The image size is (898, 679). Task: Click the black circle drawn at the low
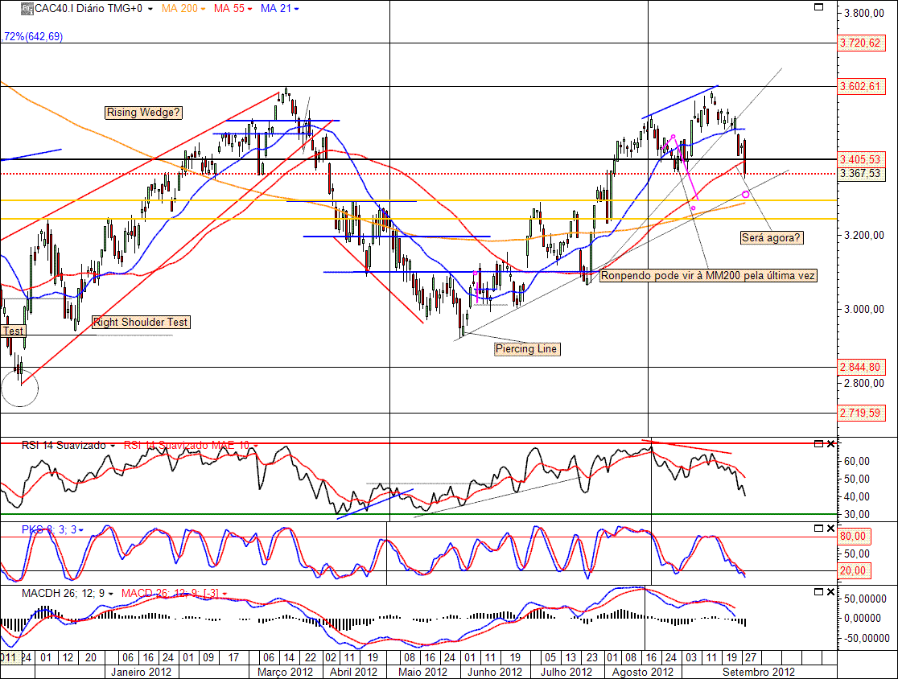pos(20,388)
